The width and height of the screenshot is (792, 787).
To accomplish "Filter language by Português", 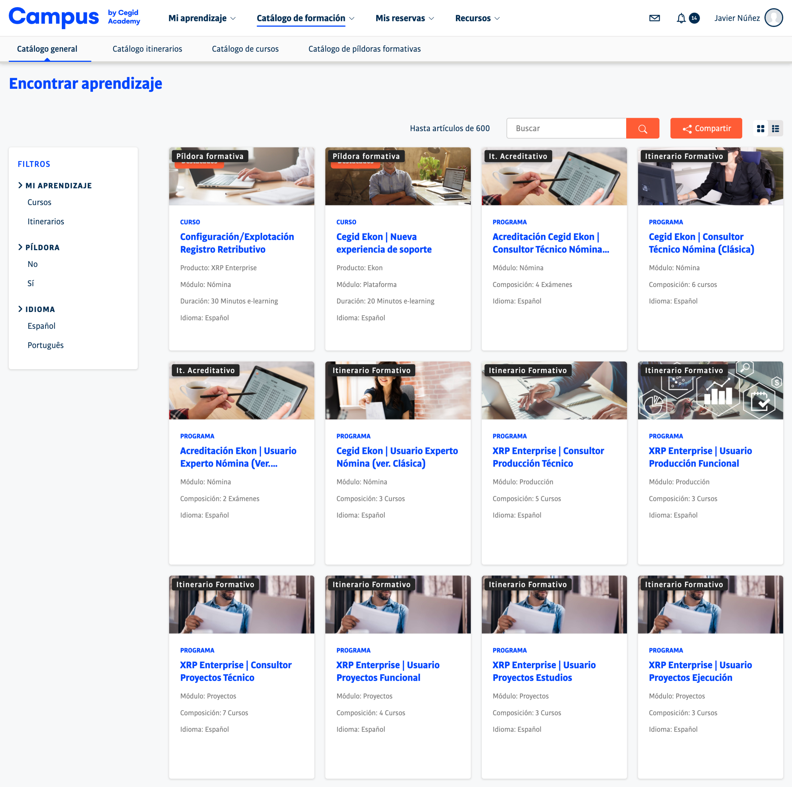I will pos(45,345).
